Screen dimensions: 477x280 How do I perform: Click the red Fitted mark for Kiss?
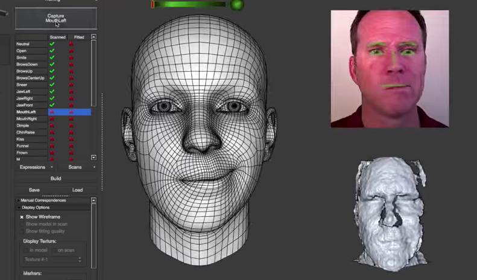71,139
